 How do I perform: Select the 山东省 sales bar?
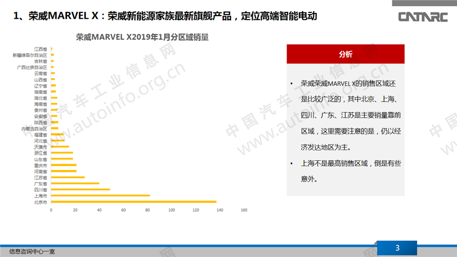coord(62,159)
